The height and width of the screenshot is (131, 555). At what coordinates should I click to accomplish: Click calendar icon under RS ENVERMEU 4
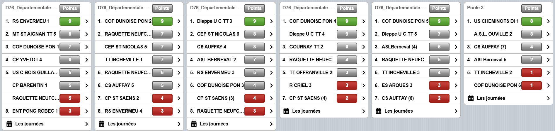point(102,124)
